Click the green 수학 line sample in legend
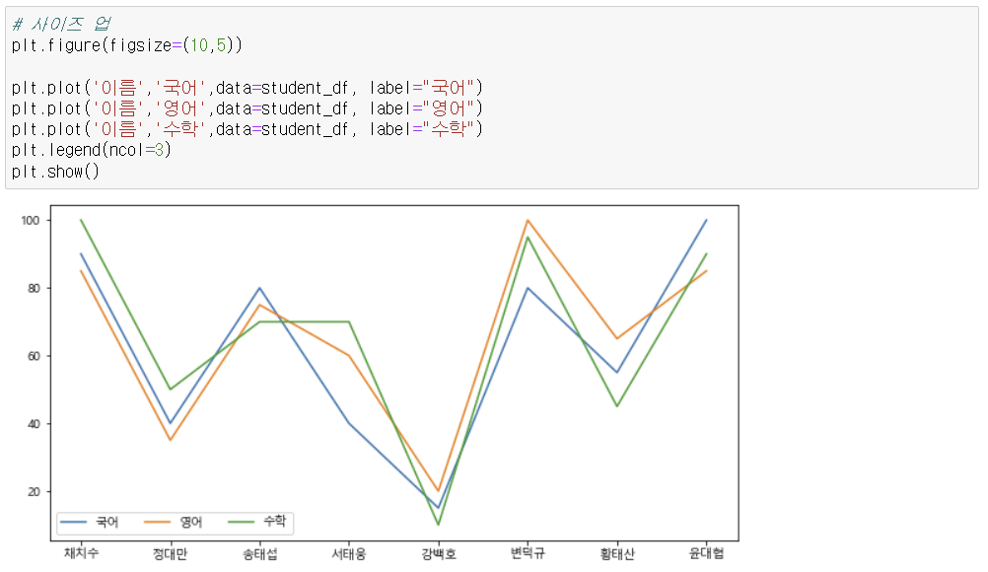988x572 pixels. click(241, 522)
